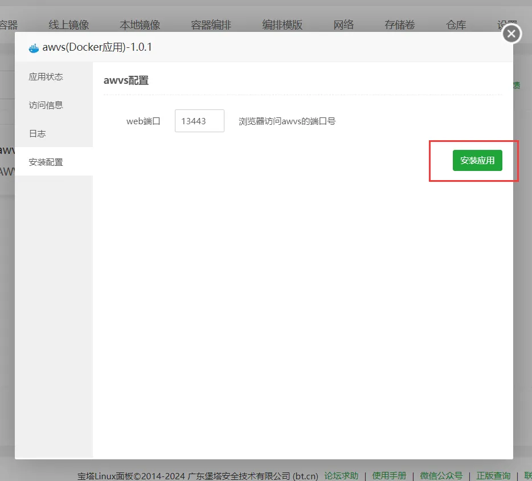Click the awvs配置 heading text
This screenshot has height=481, width=532.
click(x=126, y=80)
